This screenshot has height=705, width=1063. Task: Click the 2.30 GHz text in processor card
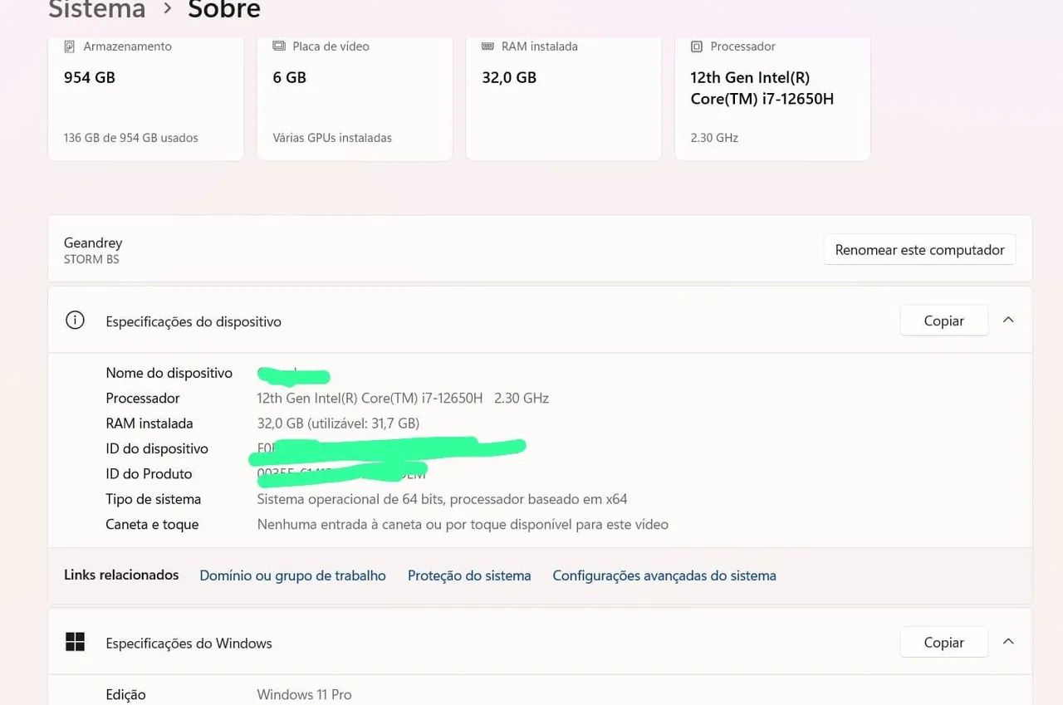coord(714,138)
